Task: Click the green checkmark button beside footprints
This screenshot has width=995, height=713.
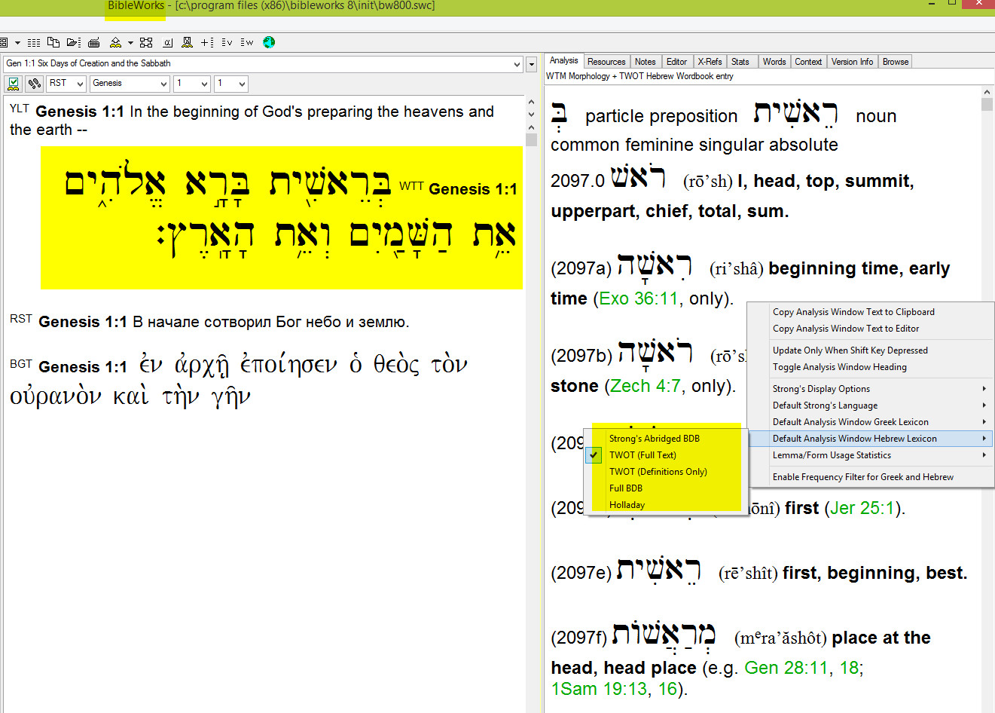Action: pos(14,84)
